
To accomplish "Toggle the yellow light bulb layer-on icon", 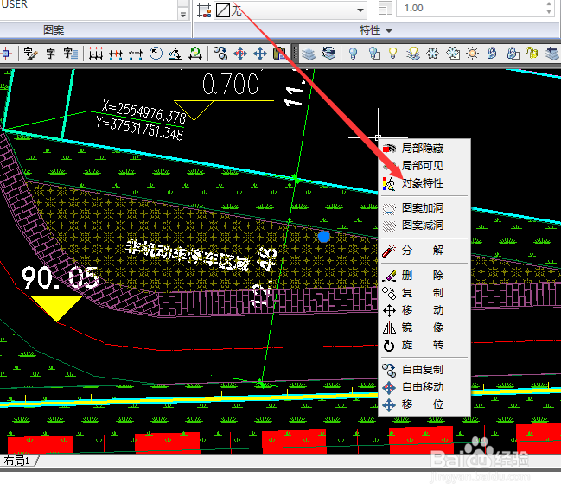I will coord(392,54).
